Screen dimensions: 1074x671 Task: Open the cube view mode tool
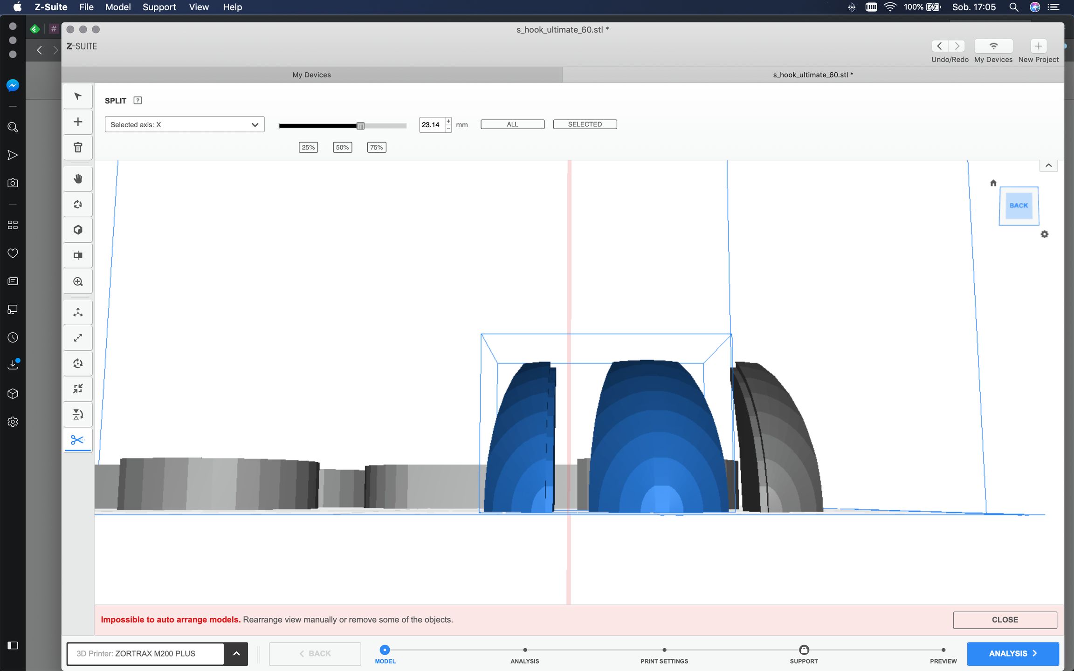coord(78,230)
